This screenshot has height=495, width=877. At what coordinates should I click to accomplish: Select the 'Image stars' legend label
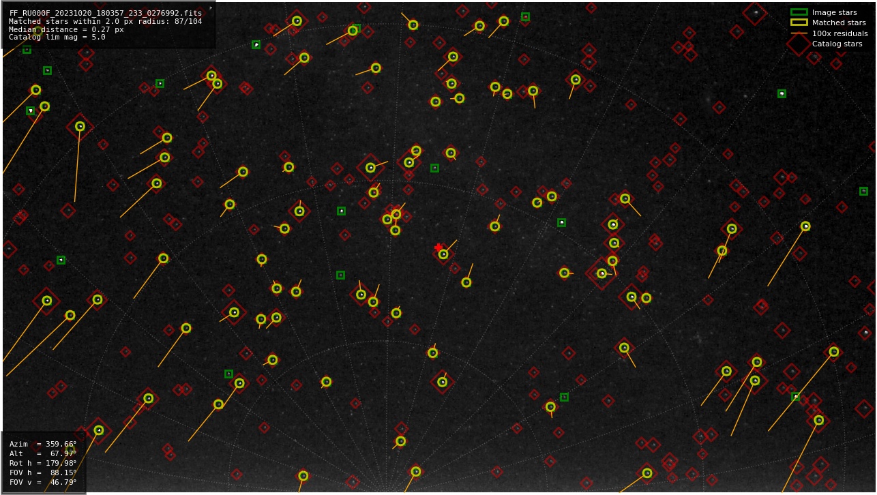click(834, 12)
